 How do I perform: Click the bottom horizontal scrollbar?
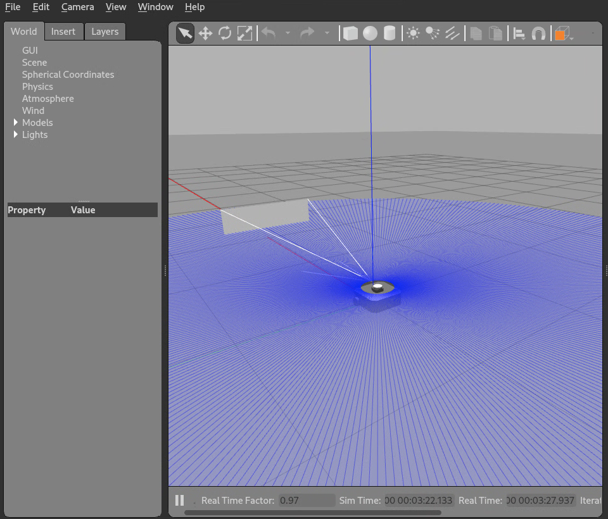[x=312, y=513]
